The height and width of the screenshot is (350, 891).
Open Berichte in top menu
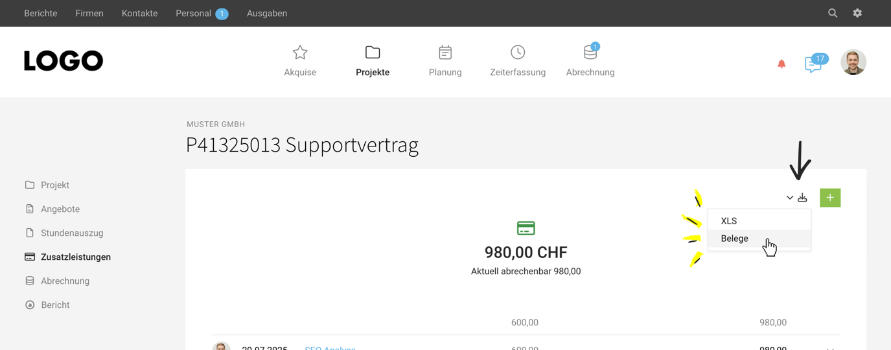(41, 13)
